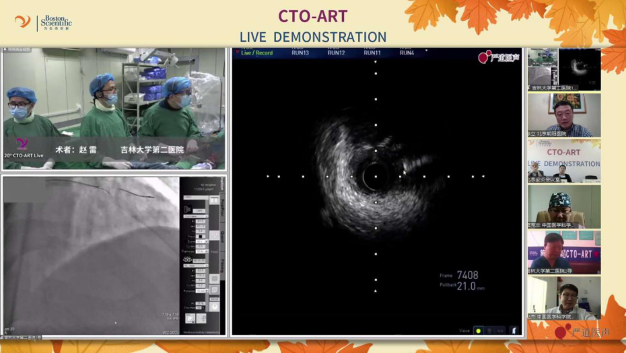The image size is (626, 353).
Task: Select the yellow circle cross-section view
Action: coord(479,330)
